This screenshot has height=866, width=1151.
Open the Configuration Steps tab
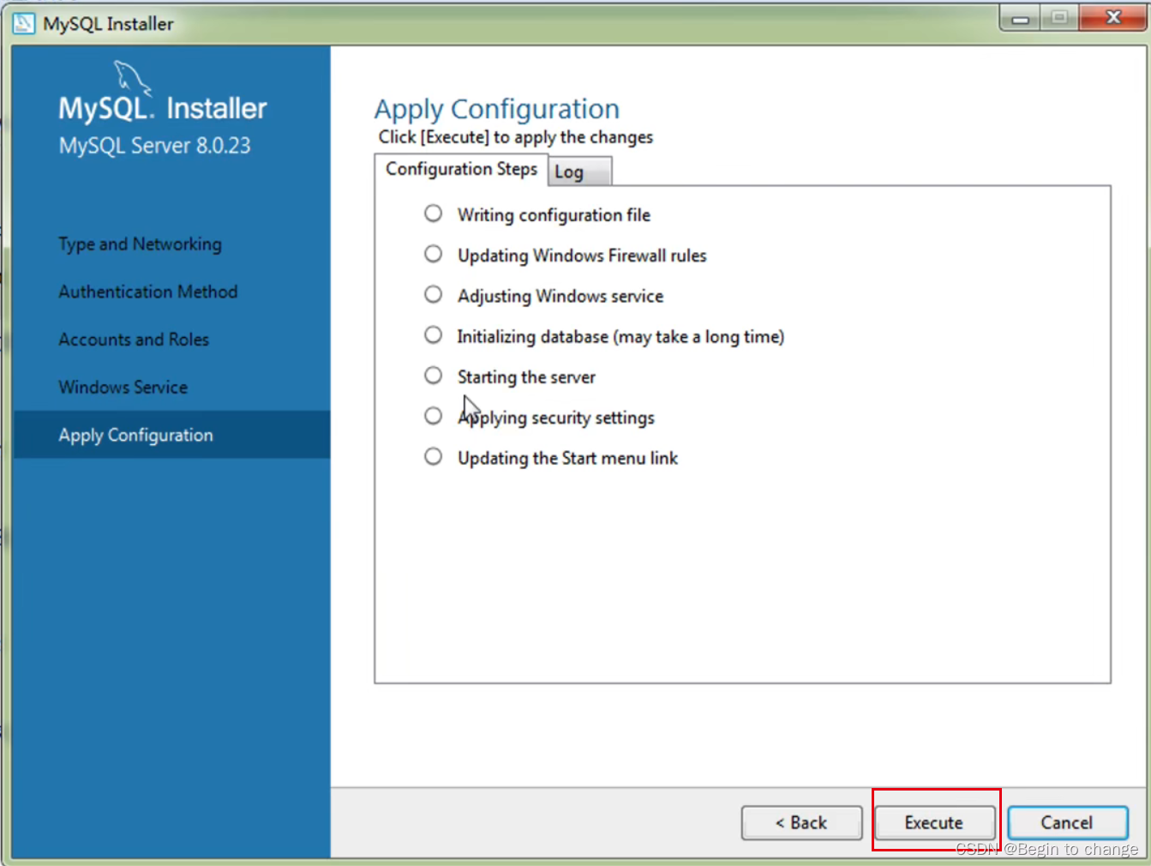pos(461,169)
